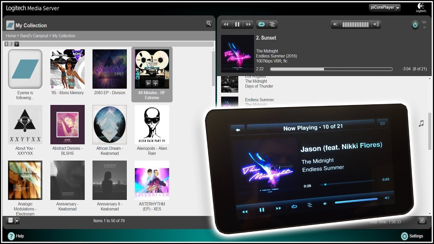Click the music note icon
This screenshot has height=244, width=434.
(421, 124)
